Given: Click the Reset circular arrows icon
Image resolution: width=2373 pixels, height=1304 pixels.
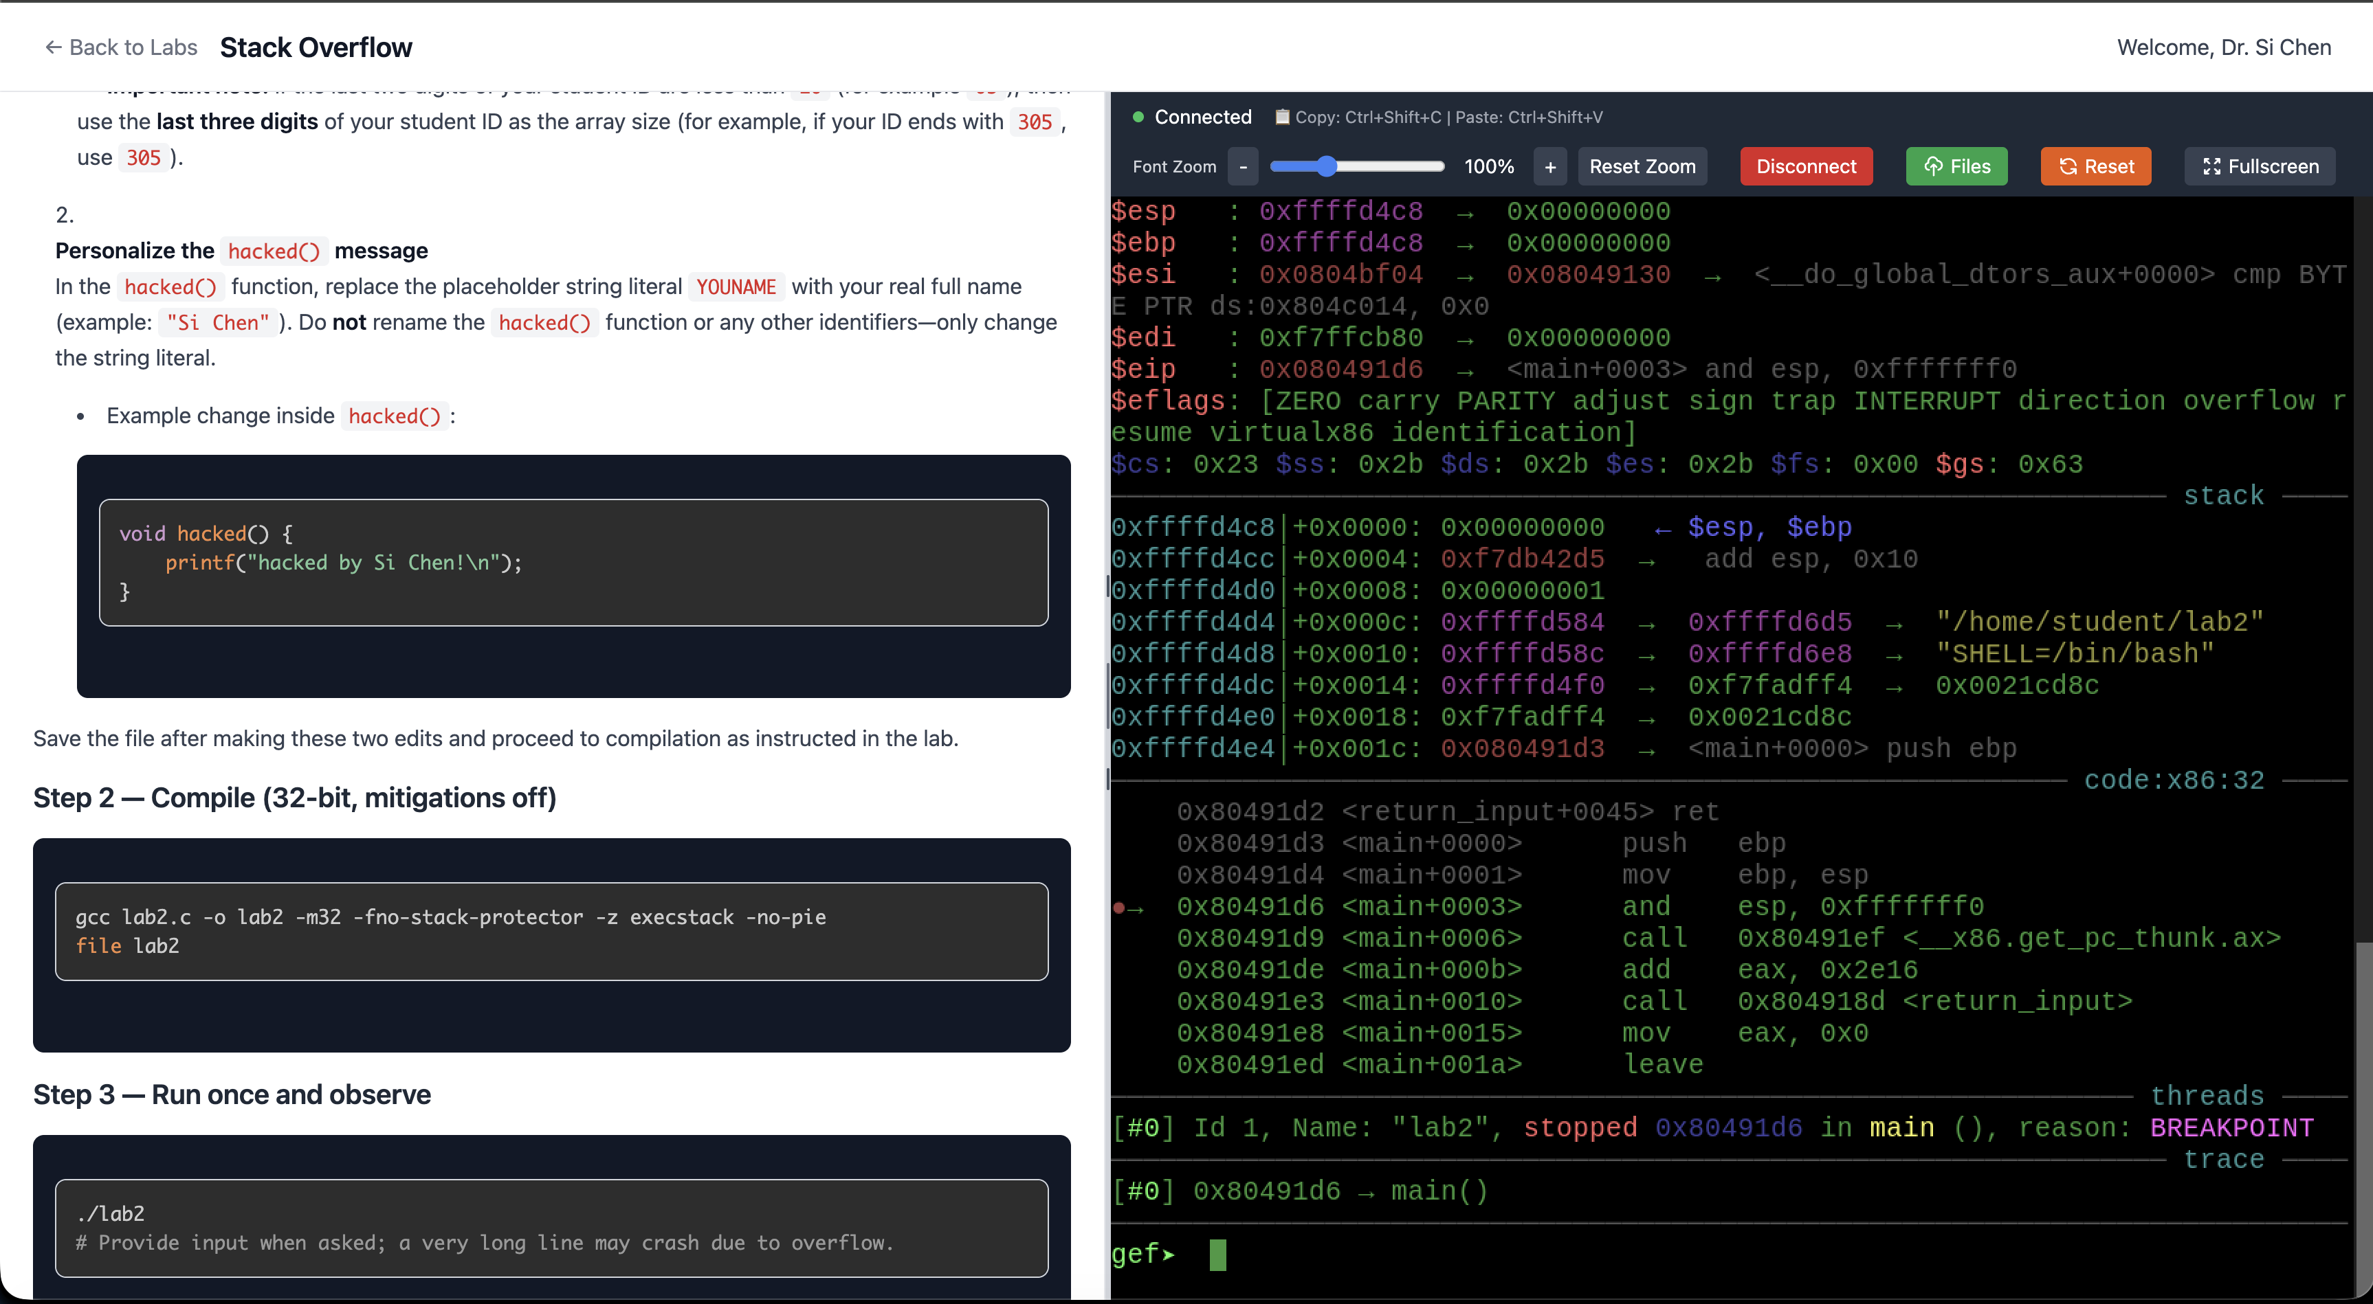Looking at the screenshot, I should click(2068, 166).
